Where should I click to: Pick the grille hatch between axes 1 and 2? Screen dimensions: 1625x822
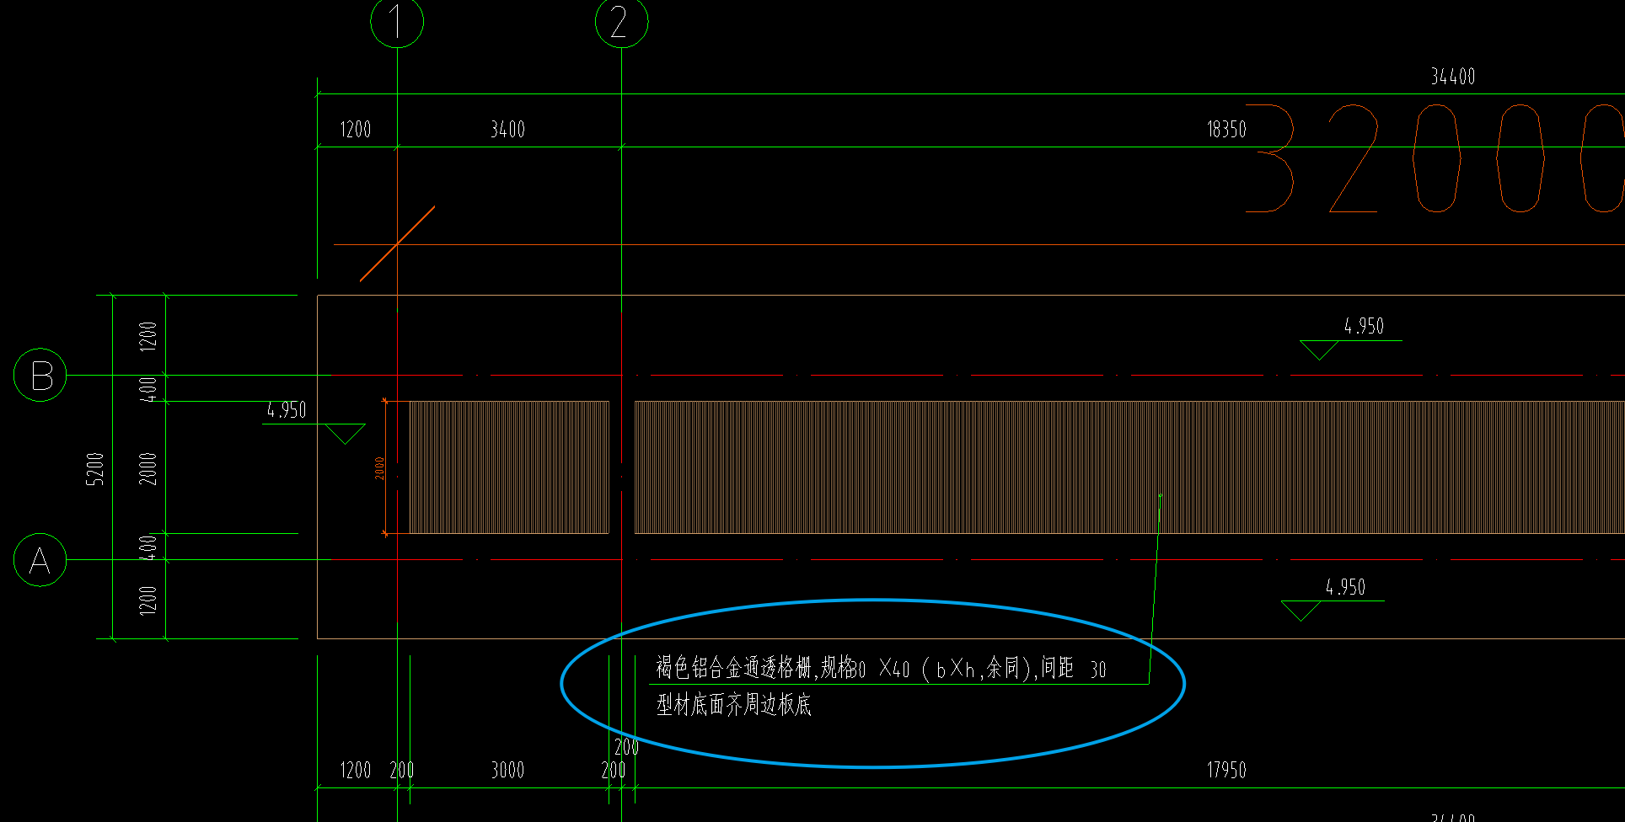pyautogui.click(x=509, y=467)
